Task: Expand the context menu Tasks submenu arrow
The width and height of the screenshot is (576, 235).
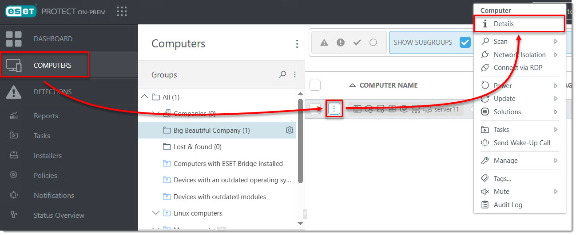Action: click(556, 130)
